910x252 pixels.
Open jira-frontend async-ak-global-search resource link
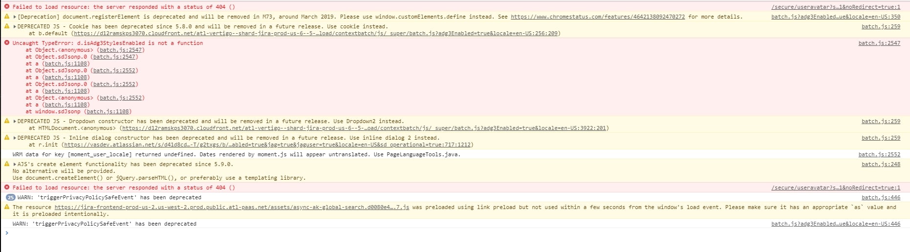pos(232,207)
